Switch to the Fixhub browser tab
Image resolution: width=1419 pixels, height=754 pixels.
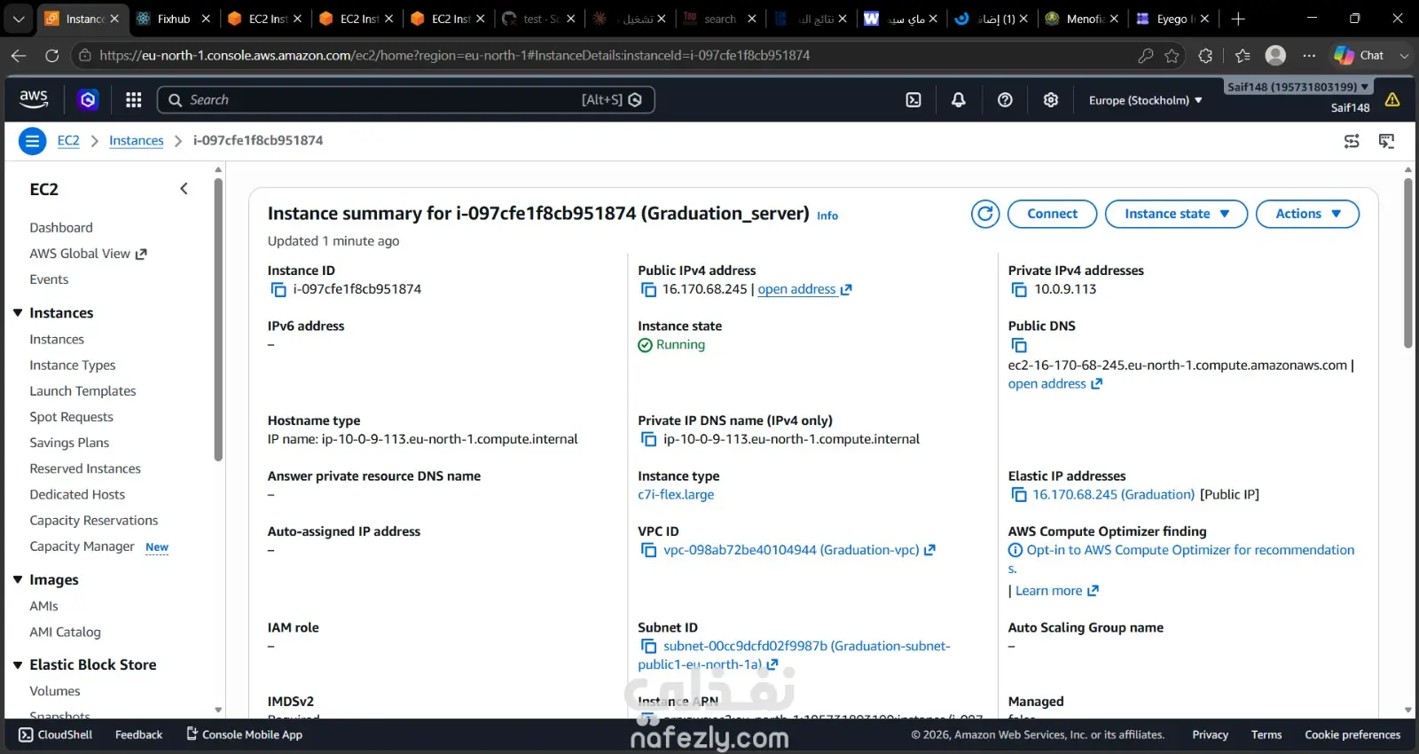point(174,19)
